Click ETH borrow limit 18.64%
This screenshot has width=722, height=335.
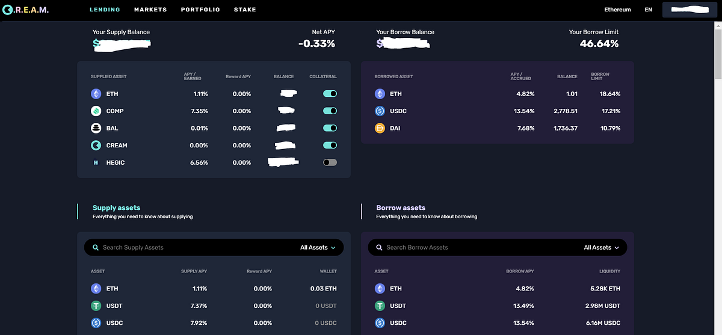pos(610,94)
